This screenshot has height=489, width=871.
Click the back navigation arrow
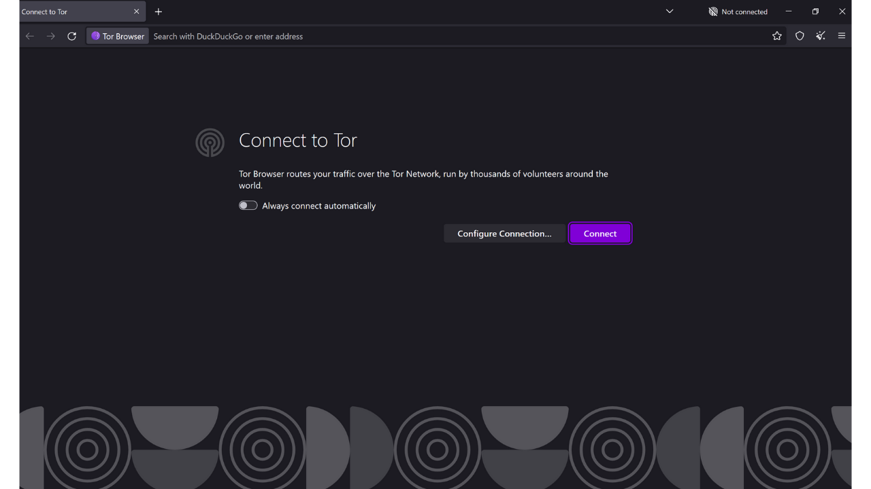point(29,36)
